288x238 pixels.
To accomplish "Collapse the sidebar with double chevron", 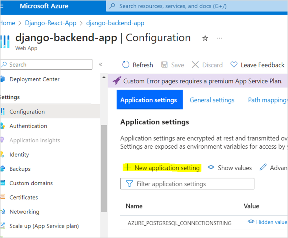I will click(100, 64).
